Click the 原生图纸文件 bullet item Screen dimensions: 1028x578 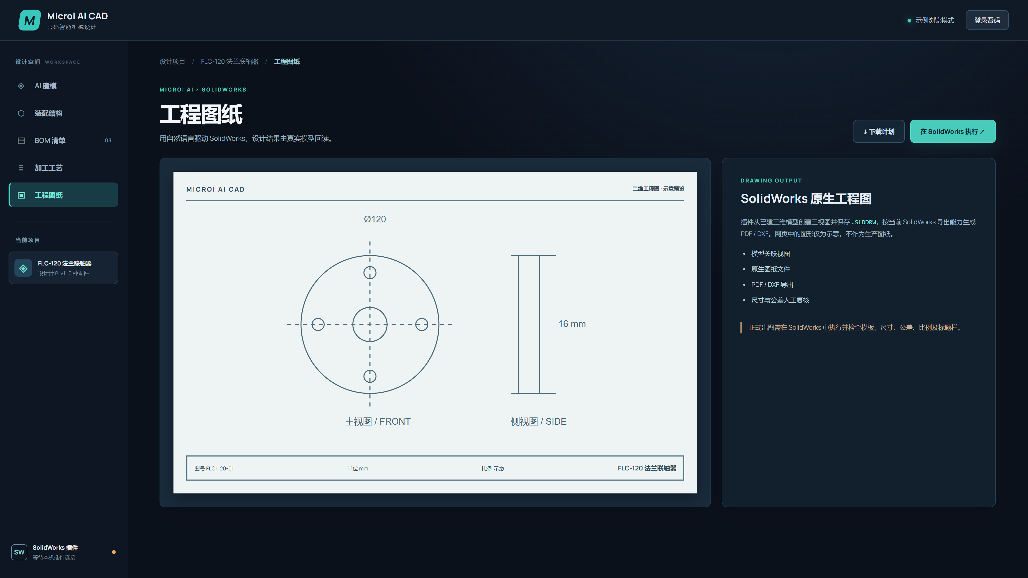coord(770,269)
